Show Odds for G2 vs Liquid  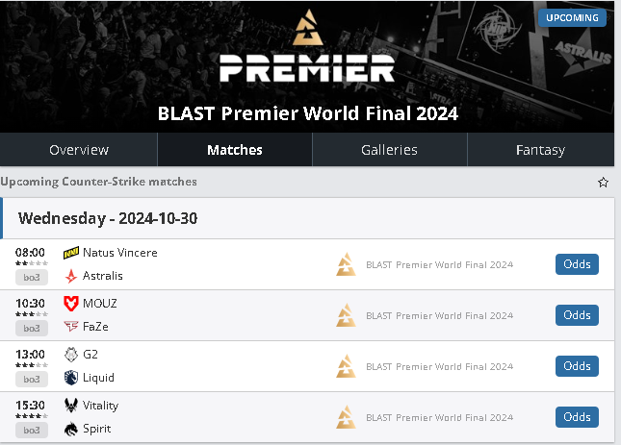click(x=577, y=366)
